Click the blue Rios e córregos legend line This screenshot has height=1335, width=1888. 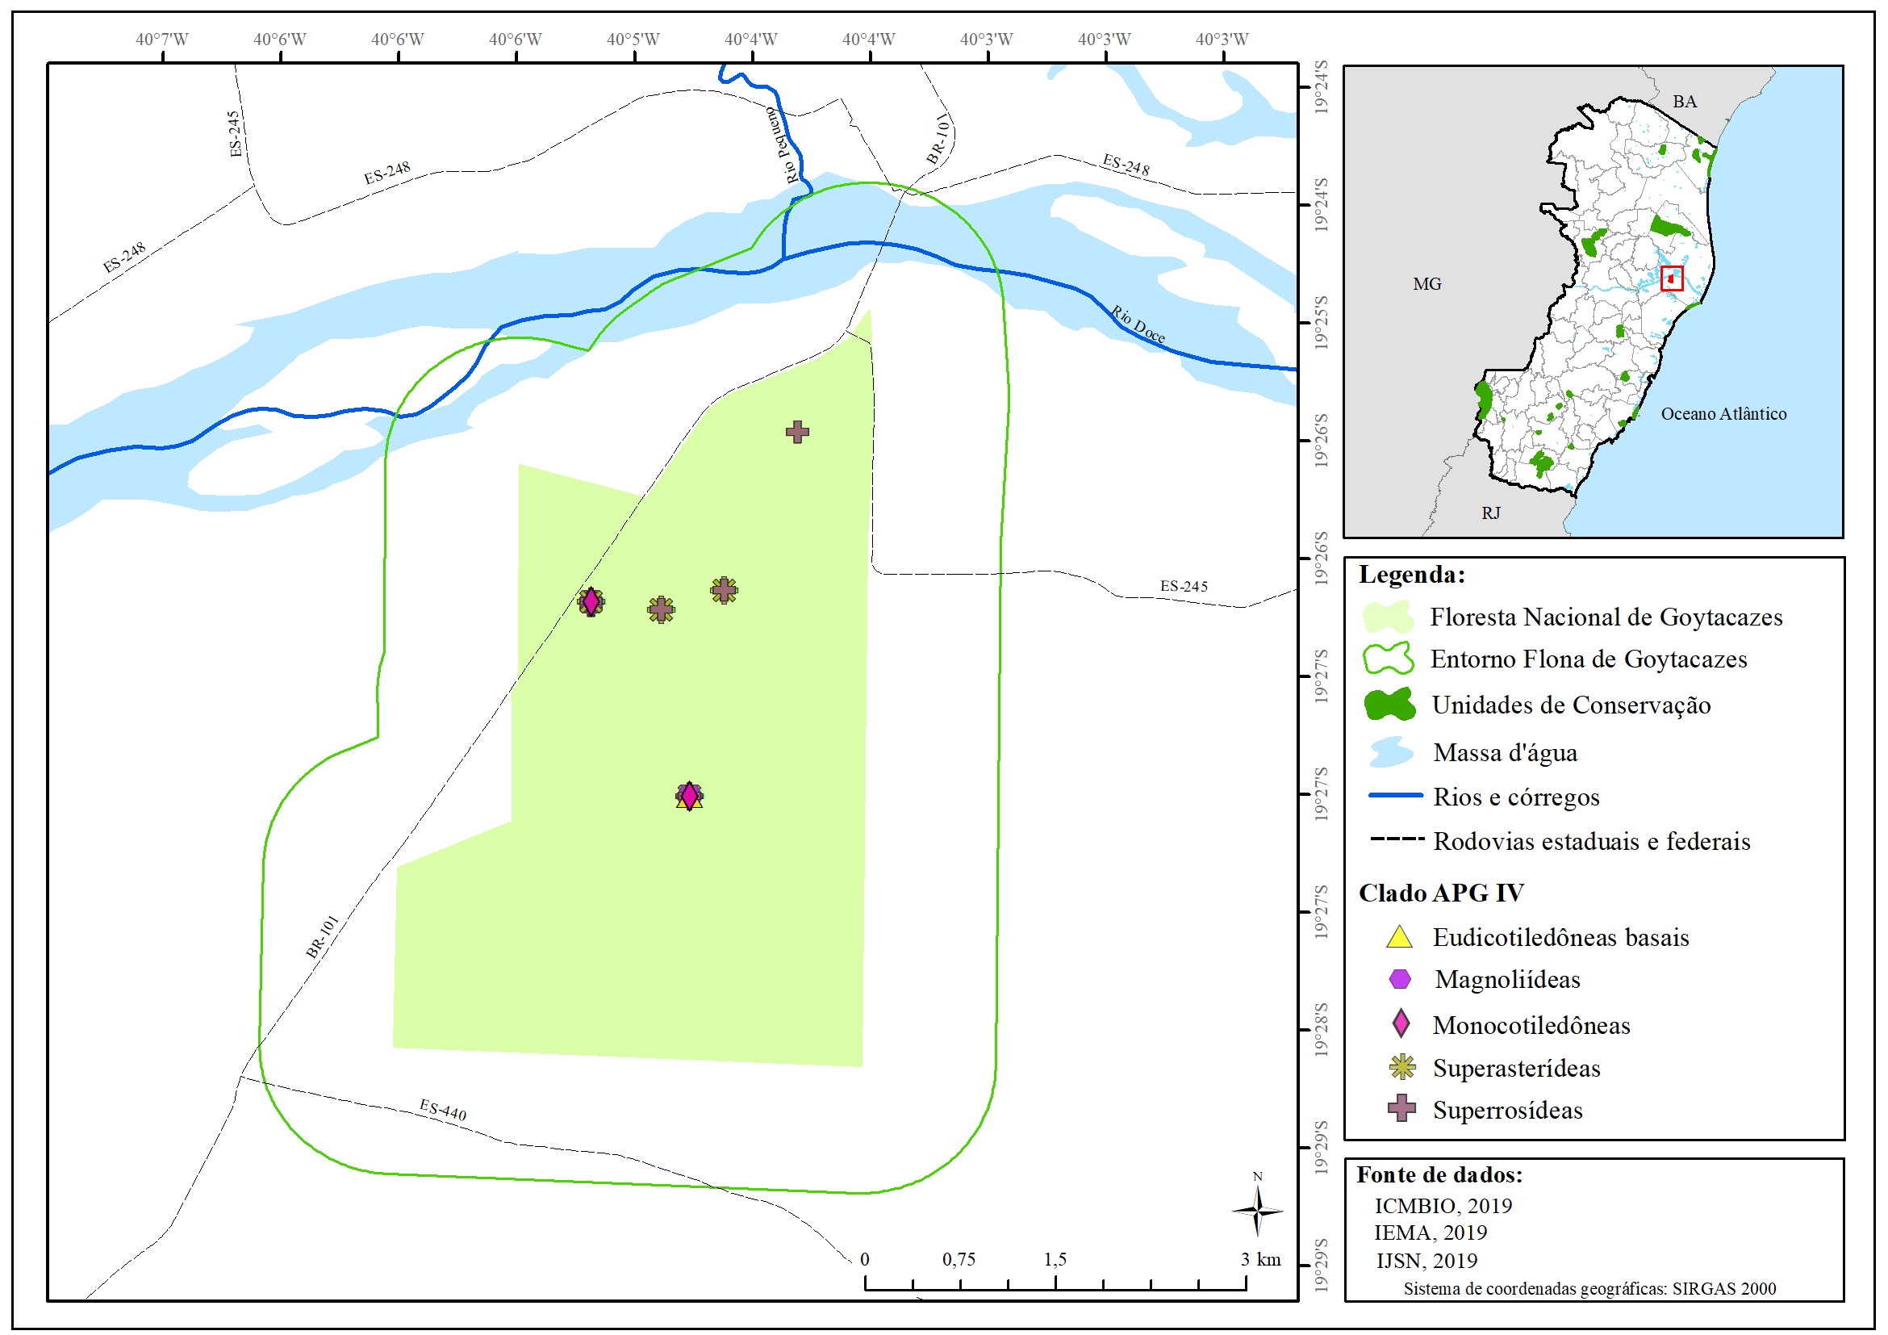tap(1396, 795)
